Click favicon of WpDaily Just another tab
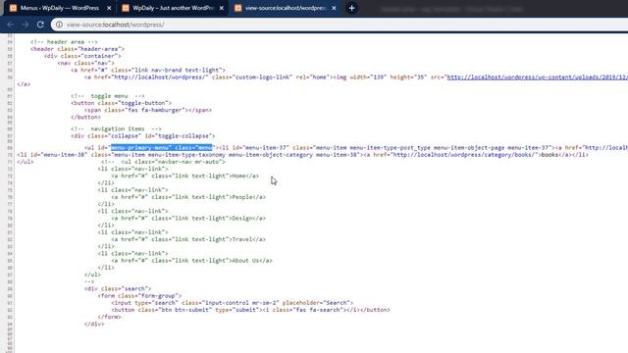The image size is (628, 353). (126, 8)
